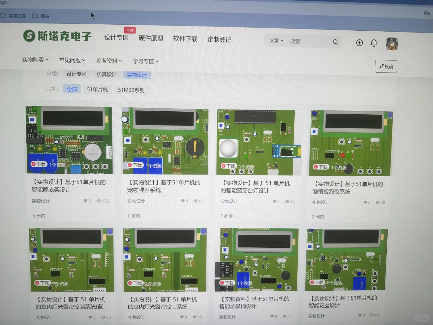Open the user avatar profile
The height and width of the screenshot is (325, 433).
tap(392, 44)
